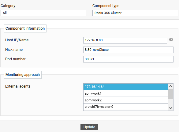
Task: Select external agent 172.16.14.64
Action: point(126,87)
